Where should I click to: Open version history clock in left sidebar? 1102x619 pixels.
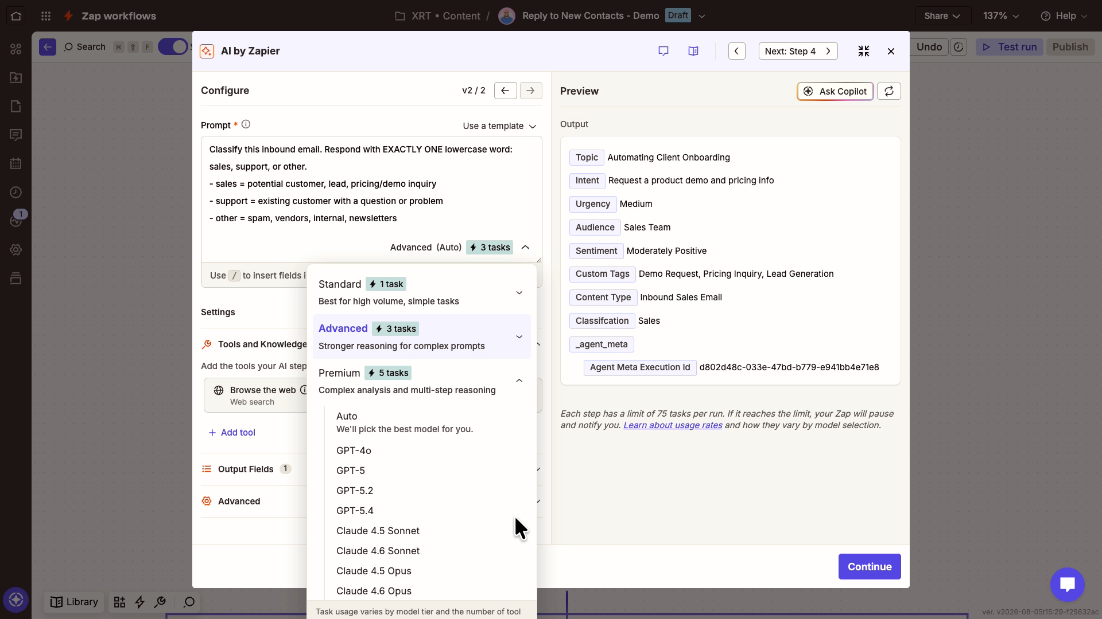click(16, 192)
